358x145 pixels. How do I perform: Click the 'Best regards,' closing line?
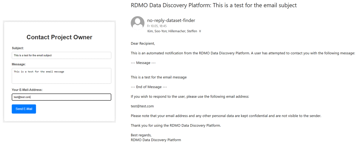pos(141,135)
